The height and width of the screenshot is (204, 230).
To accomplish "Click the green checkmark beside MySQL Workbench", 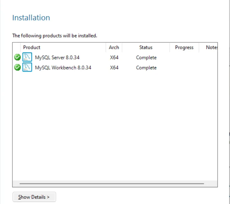I will tap(17, 68).
